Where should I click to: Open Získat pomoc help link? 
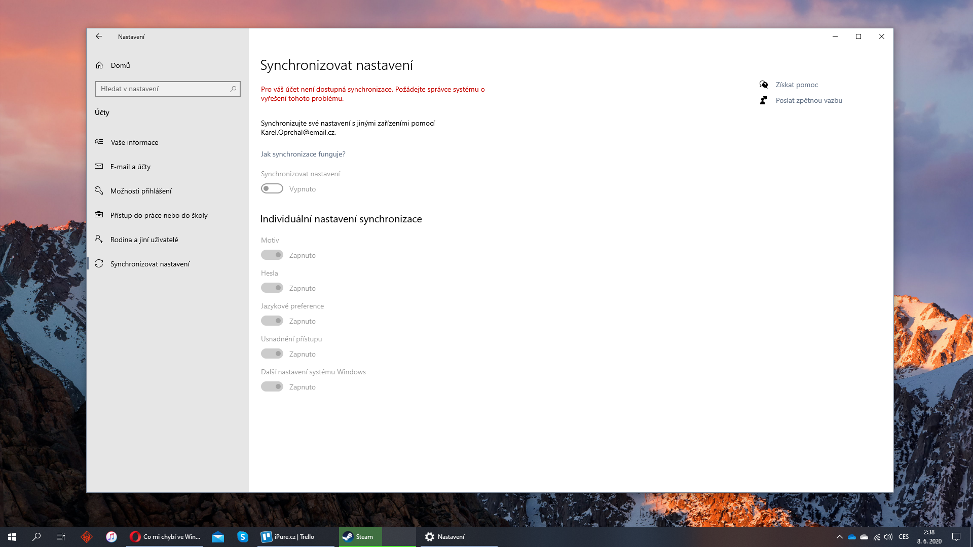(x=796, y=85)
